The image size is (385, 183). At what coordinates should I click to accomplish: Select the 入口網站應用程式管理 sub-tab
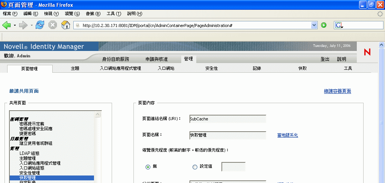(121, 69)
